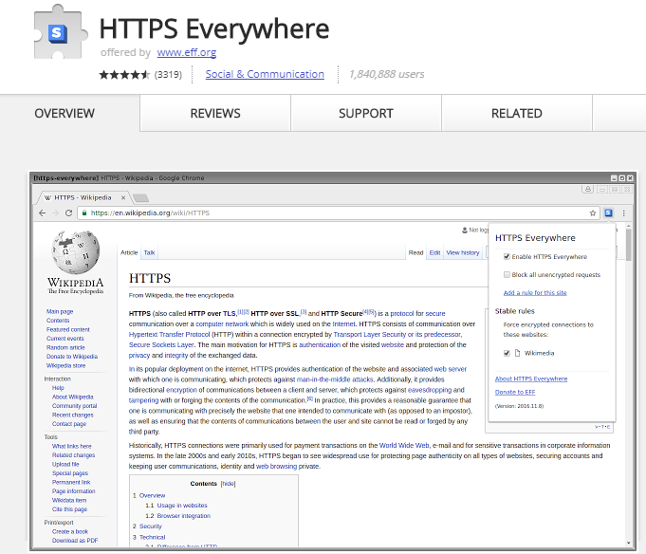Click the '1,840,888 users' count text
Viewport: 646px width, 554px height.
pos(386,74)
